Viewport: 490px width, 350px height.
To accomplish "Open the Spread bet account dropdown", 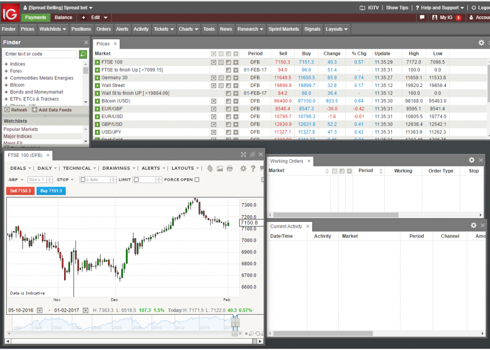I will (57, 8).
